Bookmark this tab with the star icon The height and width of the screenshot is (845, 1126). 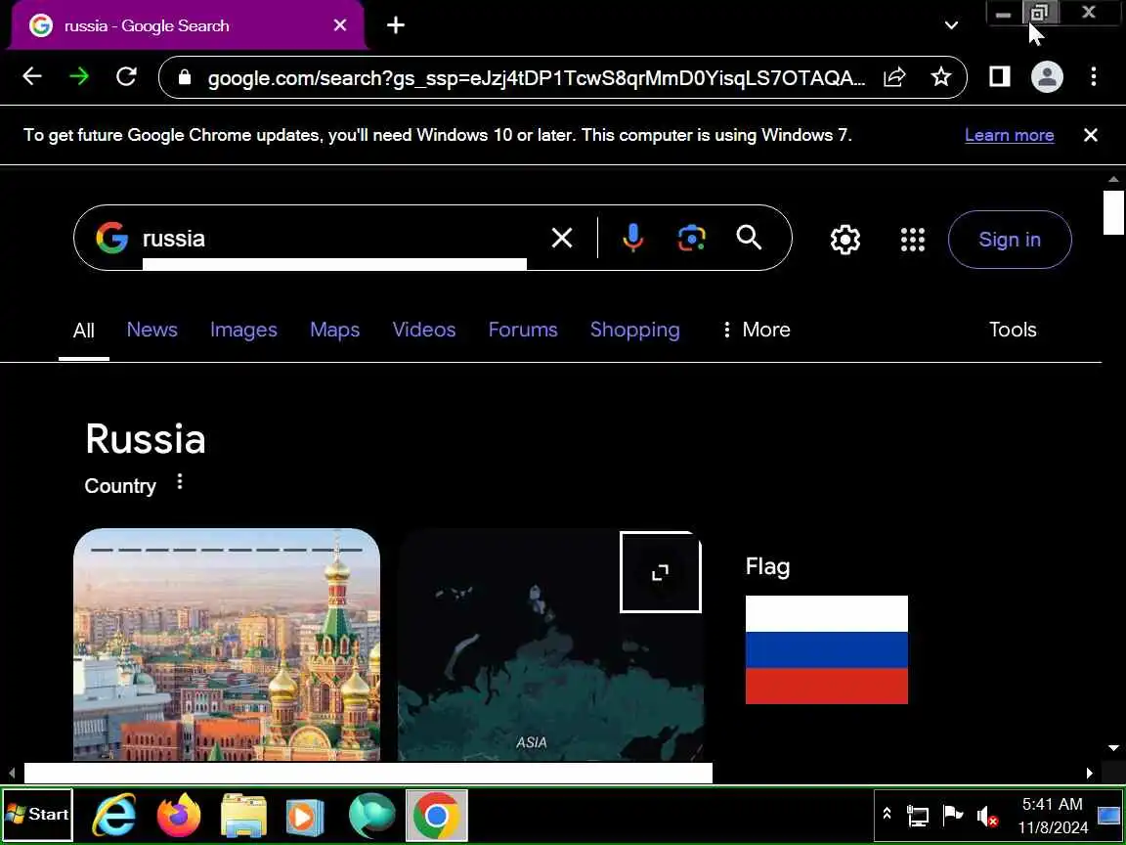940,77
